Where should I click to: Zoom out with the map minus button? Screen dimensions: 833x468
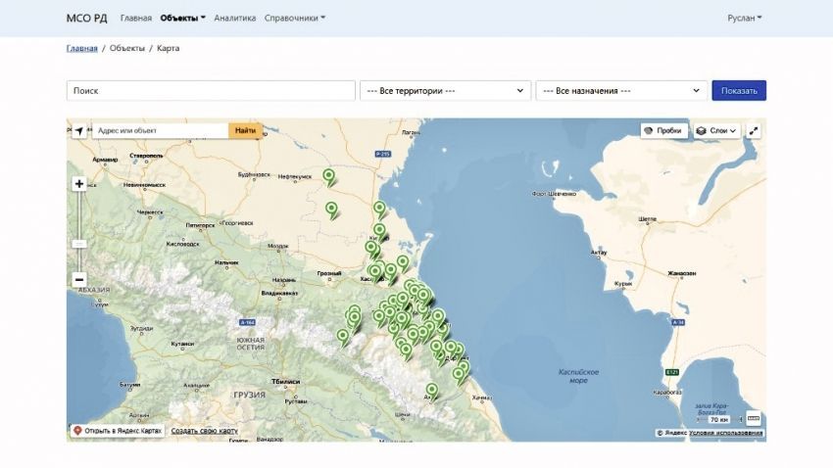[x=79, y=280]
